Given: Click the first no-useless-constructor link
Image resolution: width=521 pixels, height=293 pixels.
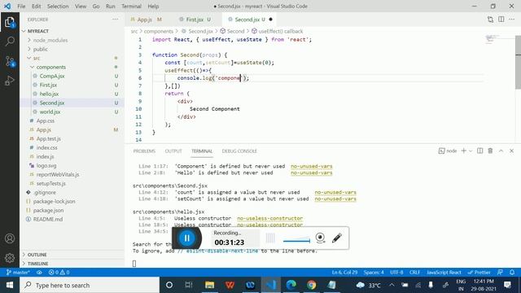Looking at the screenshot, I should click(269, 218).
